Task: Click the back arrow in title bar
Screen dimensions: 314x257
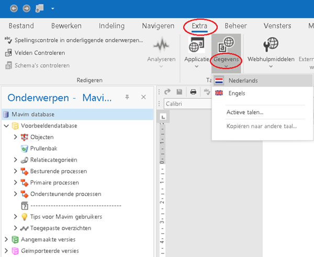Action: tap(14, 8)
